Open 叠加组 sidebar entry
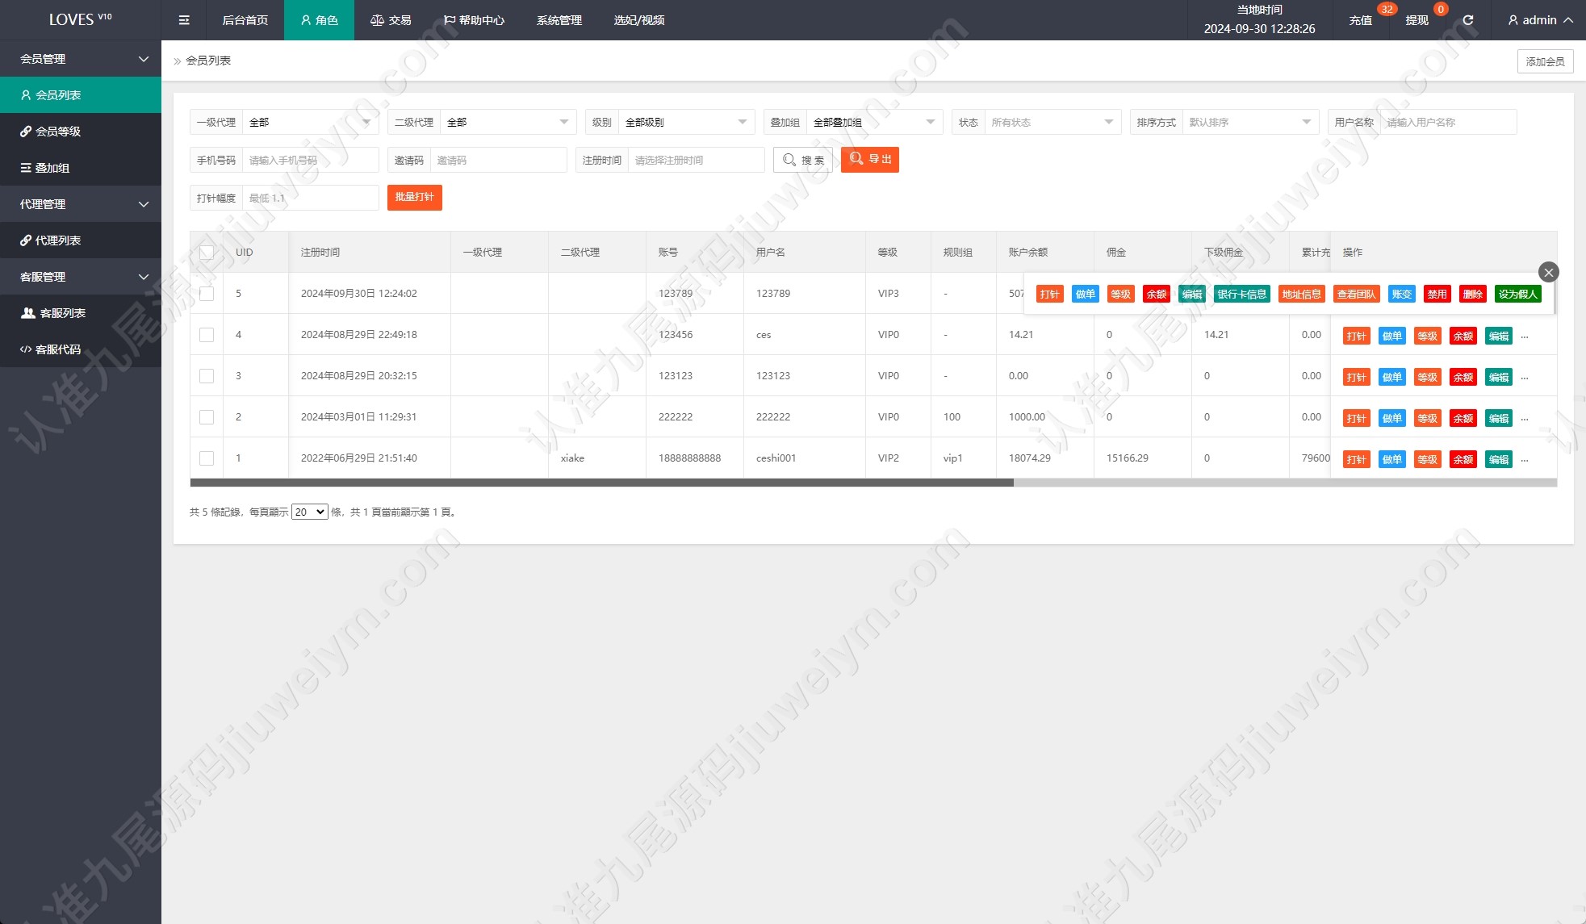This screenshot has width=1586, height=924. [81, 168]
